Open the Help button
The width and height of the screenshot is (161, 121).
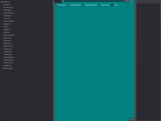[x=131, y=120]
